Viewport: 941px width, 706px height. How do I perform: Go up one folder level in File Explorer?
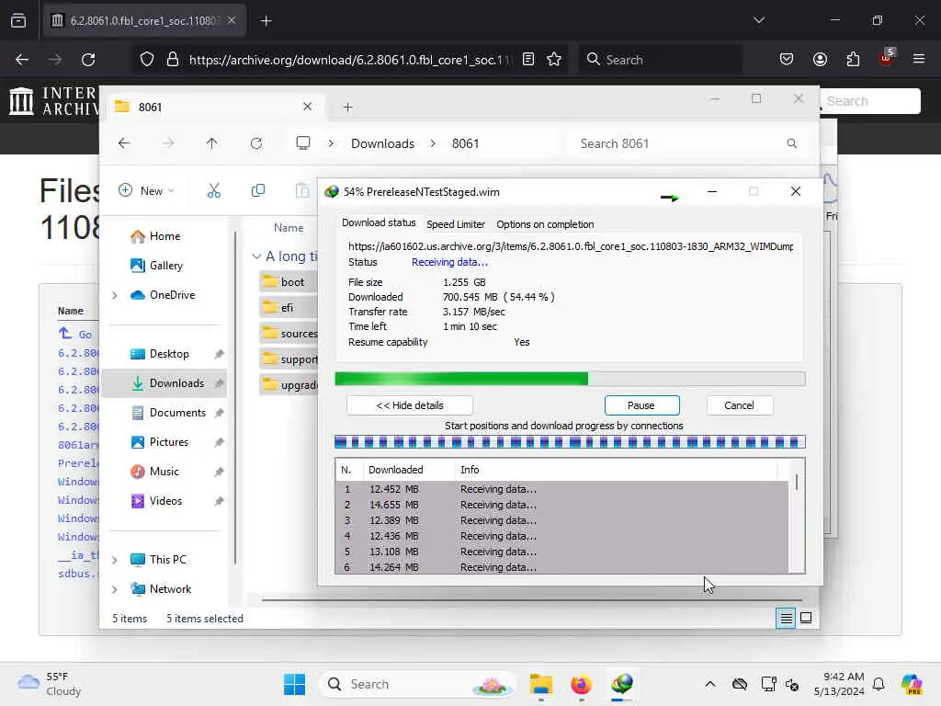tap(212, 143)
